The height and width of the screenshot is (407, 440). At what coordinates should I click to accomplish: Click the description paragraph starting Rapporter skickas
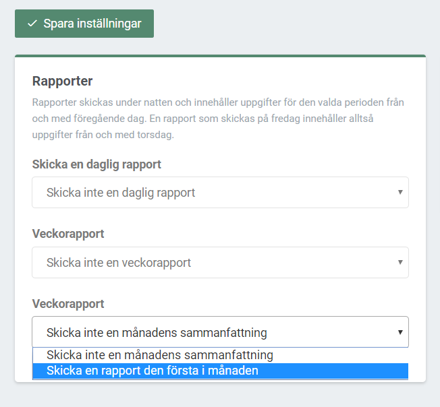pyautogui.click(x=218, y=119)
